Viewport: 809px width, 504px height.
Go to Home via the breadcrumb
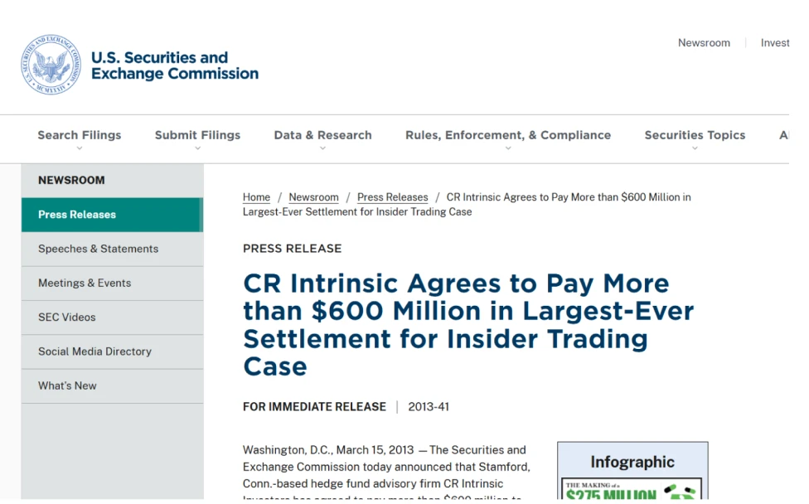point(256,197)
